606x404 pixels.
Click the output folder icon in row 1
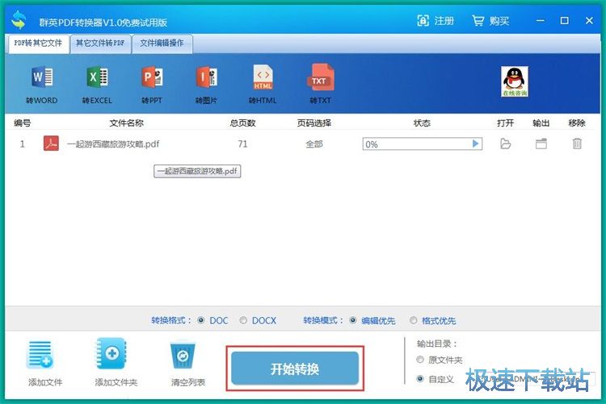tap(541, 144)
